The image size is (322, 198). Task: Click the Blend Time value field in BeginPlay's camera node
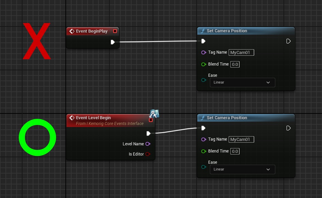(235, 65)
